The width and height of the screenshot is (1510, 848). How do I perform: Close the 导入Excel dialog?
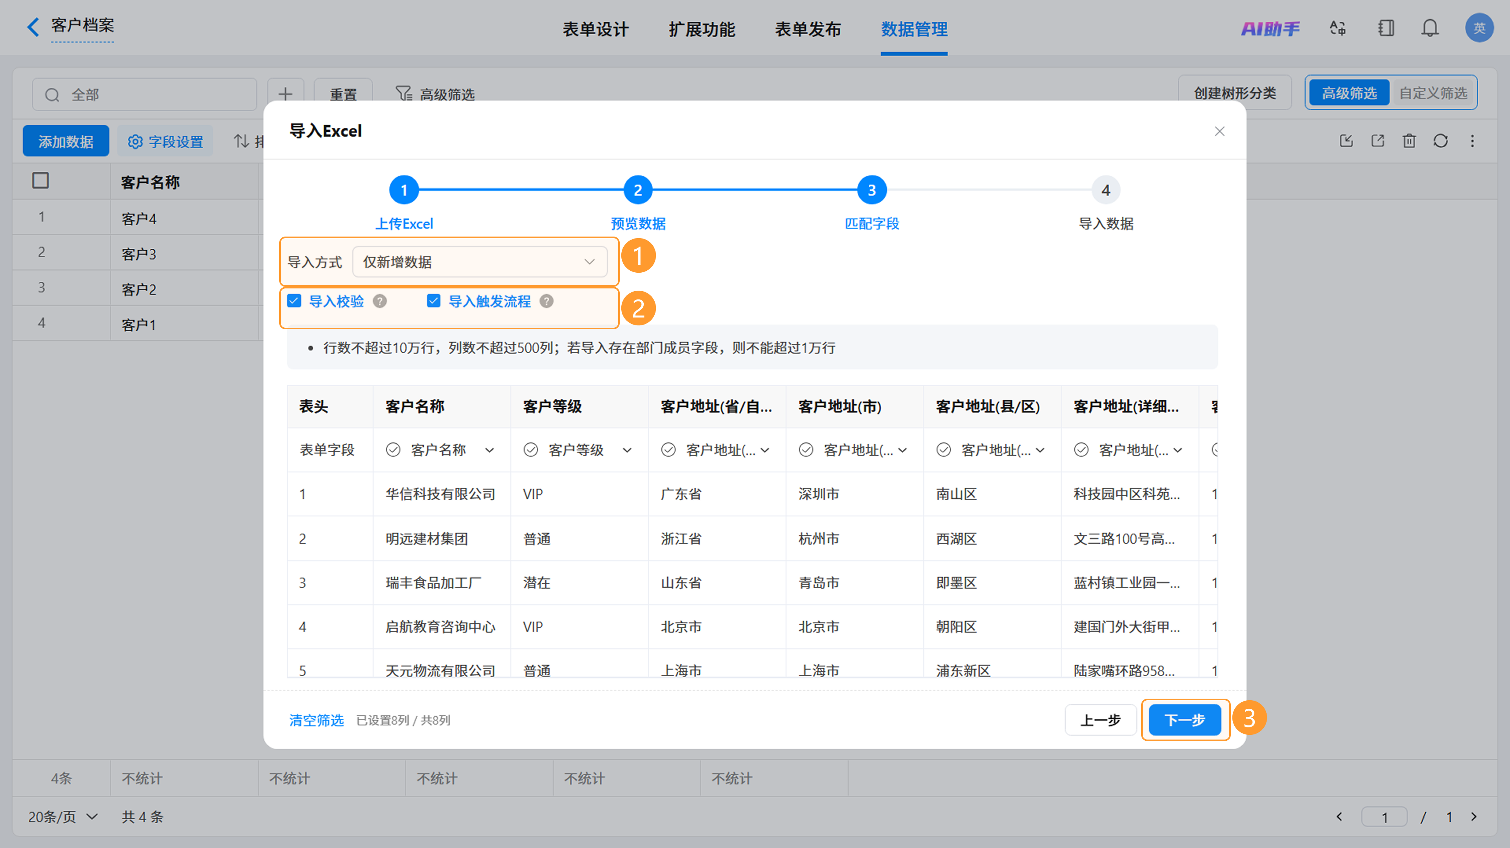pos(1220,131)
